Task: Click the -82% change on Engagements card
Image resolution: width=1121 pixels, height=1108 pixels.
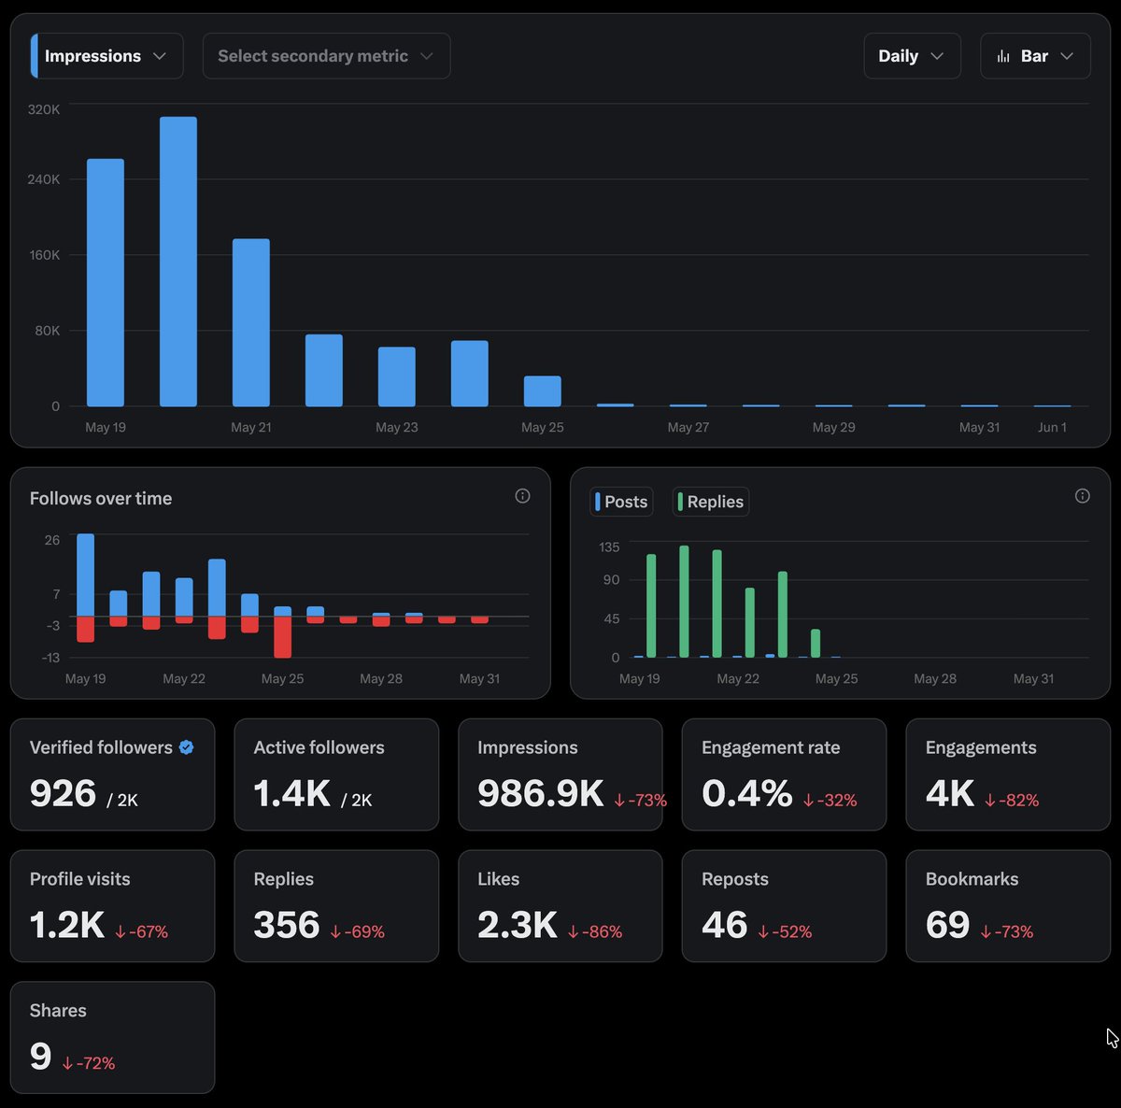Action: (x=1012, y=800)
